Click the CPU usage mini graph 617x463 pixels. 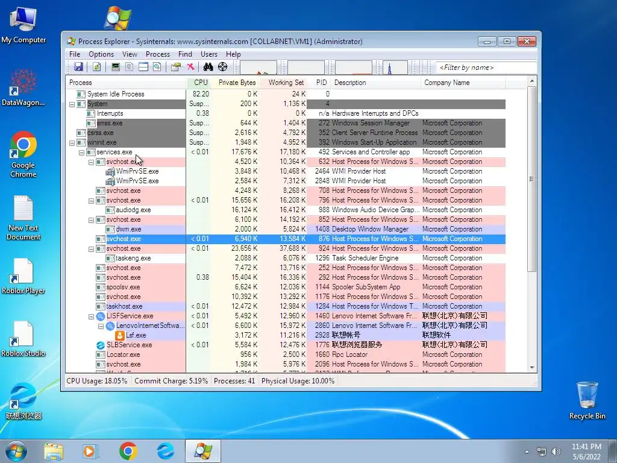pos(258,68)
